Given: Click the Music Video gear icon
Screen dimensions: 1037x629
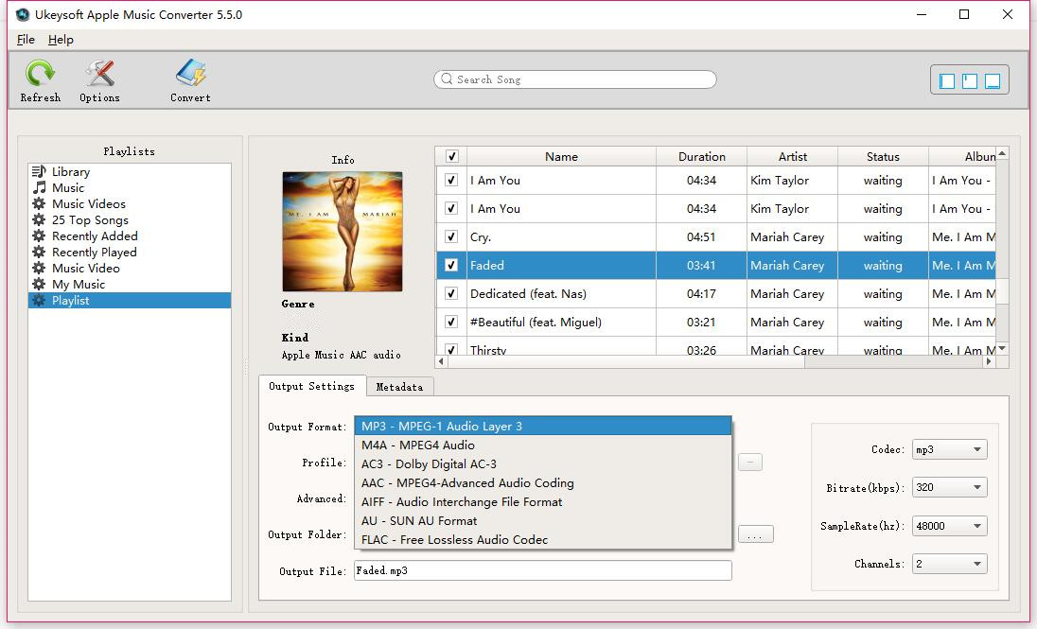Looking at the screenshot, I should pos(39,268).
